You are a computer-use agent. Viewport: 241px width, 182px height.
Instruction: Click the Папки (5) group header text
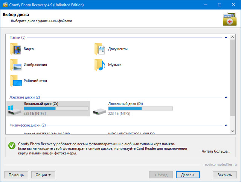[18, 38]
